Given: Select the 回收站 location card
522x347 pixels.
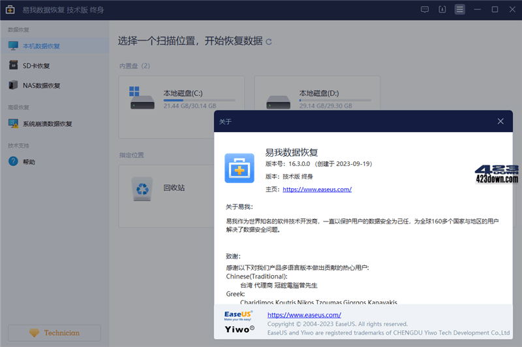Looking at the screenshot, I should (x=166, y=196).
